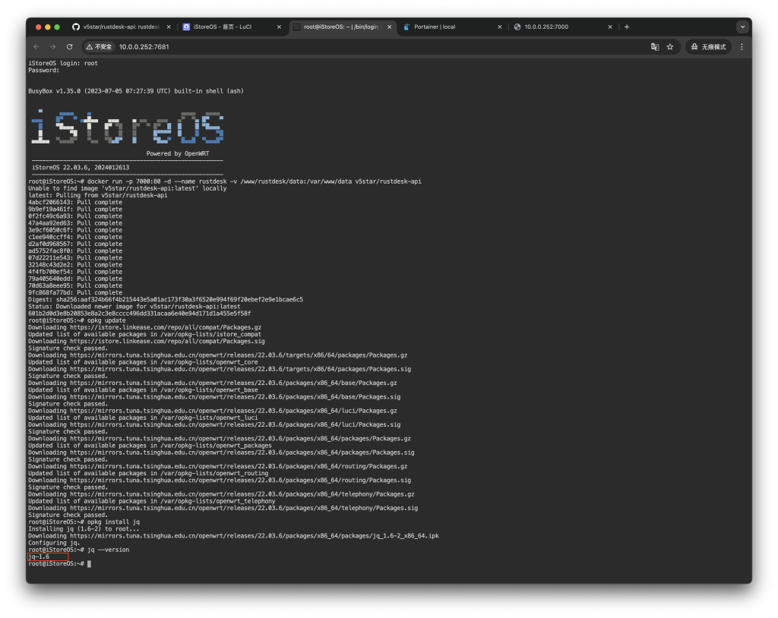Switch to the iStoreOS LuCI tab
Image resolution: width=778 pixels, height=618 pixels.
coord(228,27)
